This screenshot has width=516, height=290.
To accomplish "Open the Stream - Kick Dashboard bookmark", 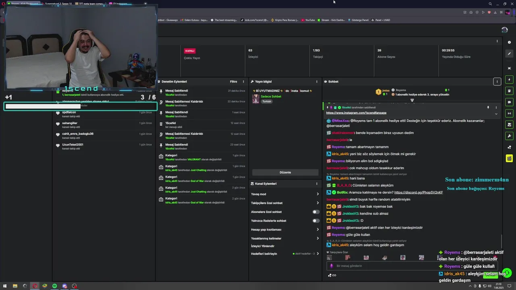I will coord(331,20).
